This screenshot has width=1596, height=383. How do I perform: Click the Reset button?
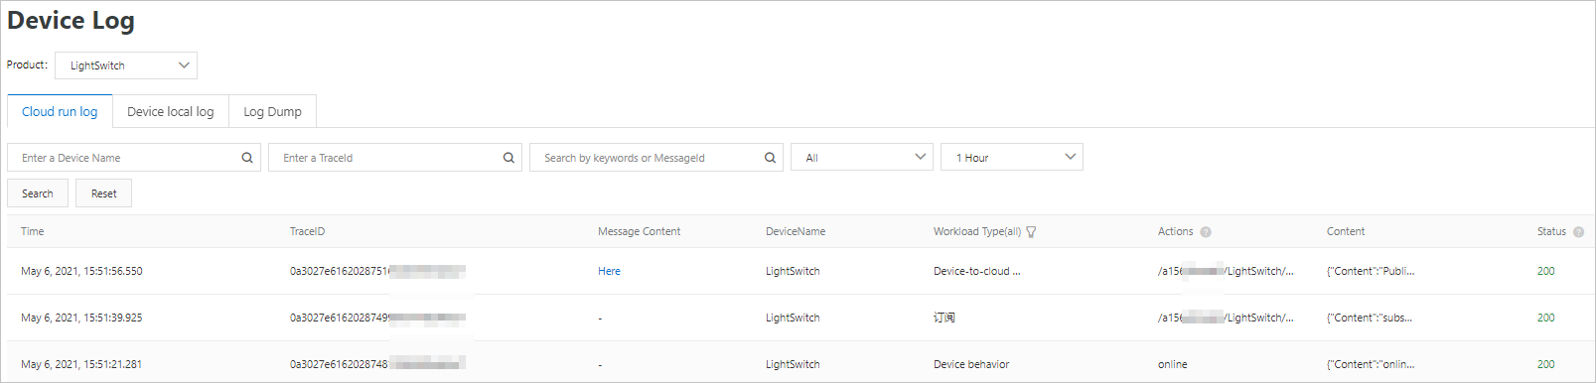pyautogui.click(x=104, y=193)
